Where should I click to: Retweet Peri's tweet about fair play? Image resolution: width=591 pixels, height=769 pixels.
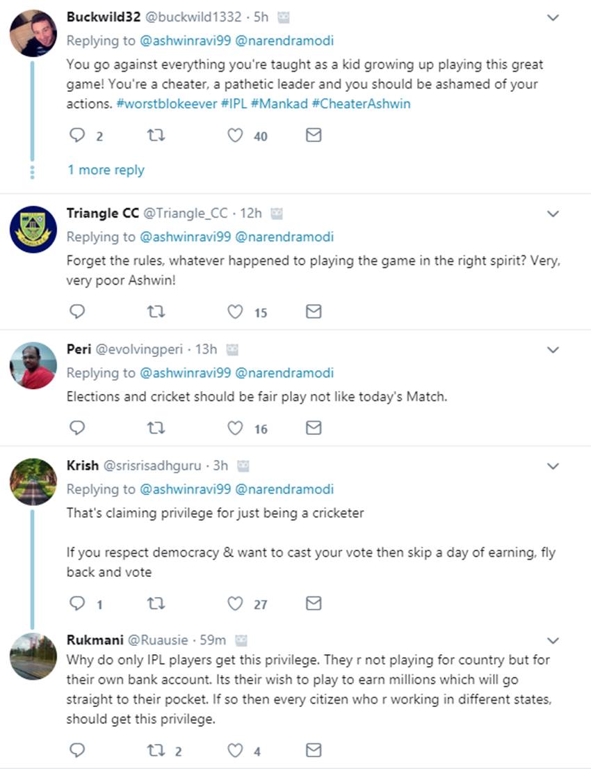(x=156, y=427)
